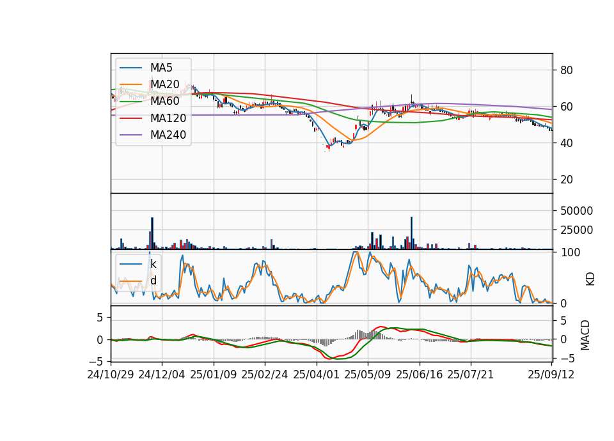Click the 25/04/01 date axis label

pyautogui.click(x=317, y=375)
